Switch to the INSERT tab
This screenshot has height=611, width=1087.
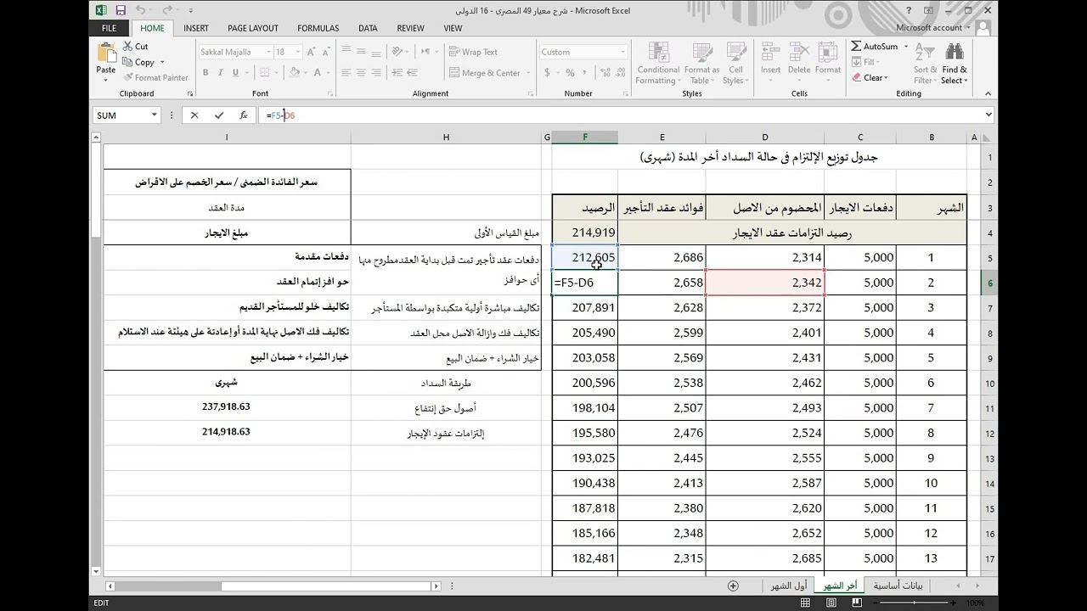point(195,28)
